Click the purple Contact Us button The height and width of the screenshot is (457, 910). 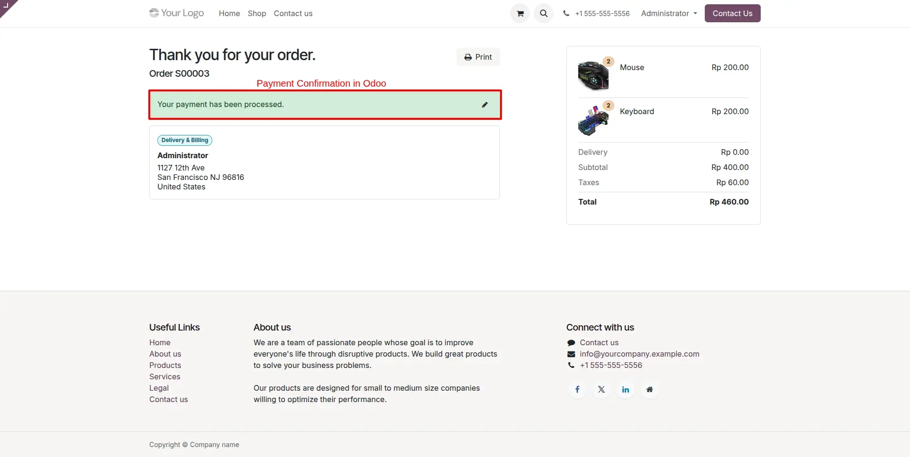[x=732, y=13]
